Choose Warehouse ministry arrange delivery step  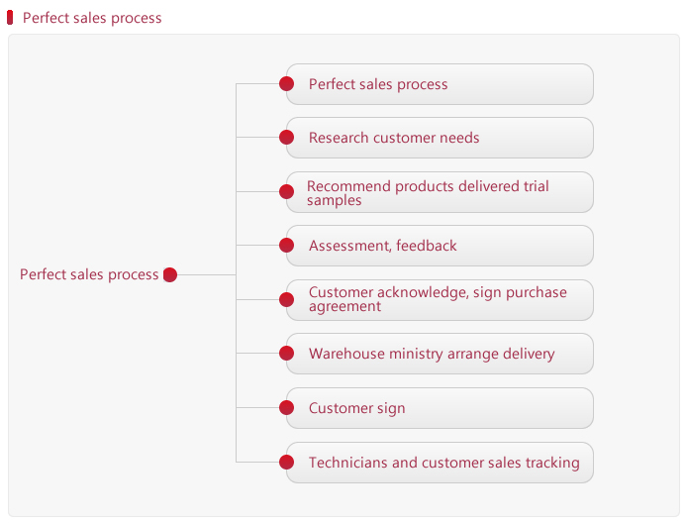(x=440, y=354)
